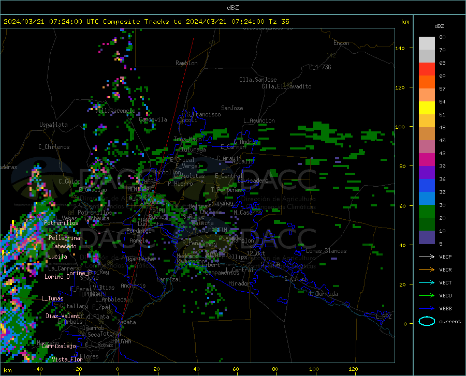Click the E_1-736 map label

point(320,67)
